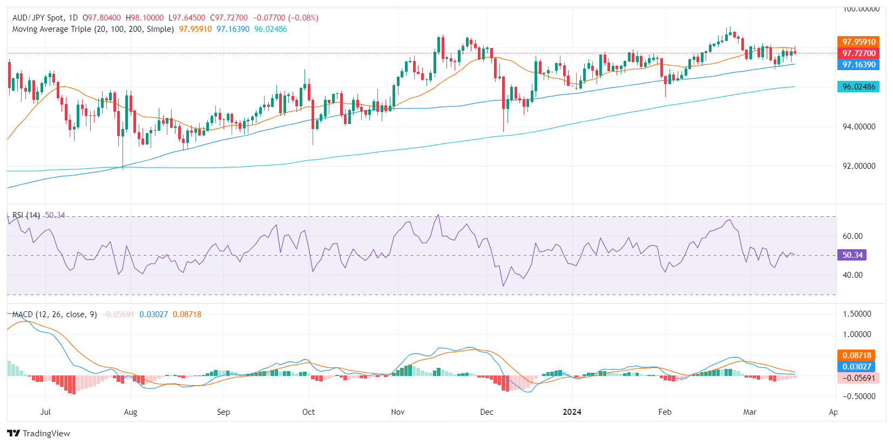Screen dimensions: 893x445
Task: Click the 94.00000 price axis label
Action: pos(859,127)
